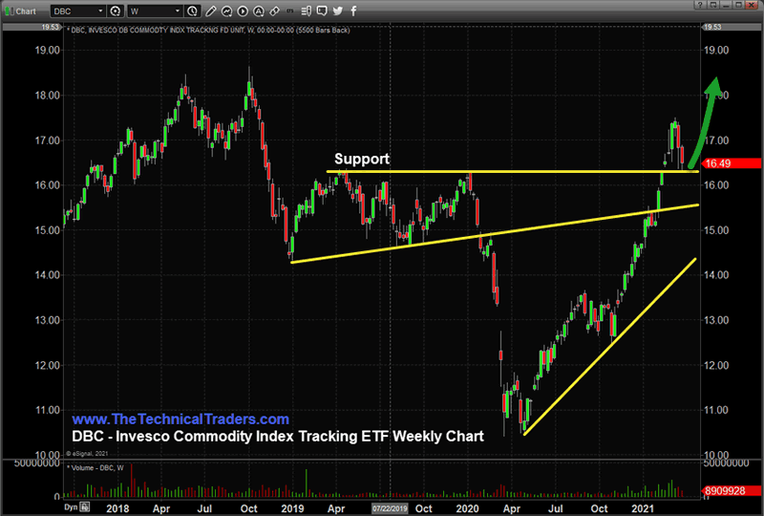Click the 10.00 left price axis label
The image size is (764, 516).
[47, 455]
